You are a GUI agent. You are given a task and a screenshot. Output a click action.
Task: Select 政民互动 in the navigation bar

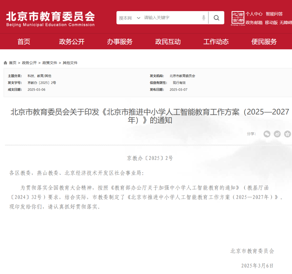(168, 42)
